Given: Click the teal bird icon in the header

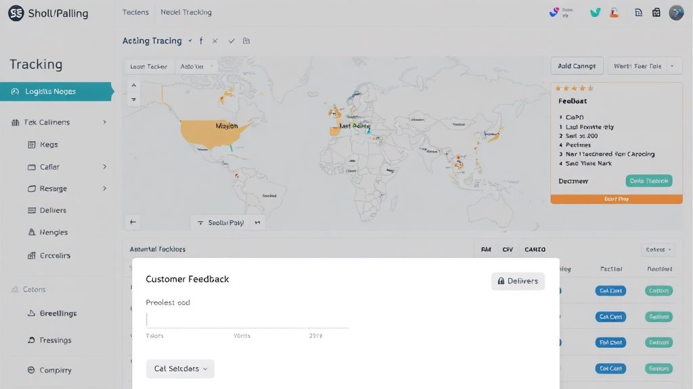Looking at the screenshot, I should point(596,12).
